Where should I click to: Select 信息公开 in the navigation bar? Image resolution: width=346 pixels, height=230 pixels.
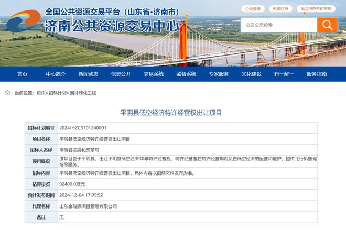(x=121, y=74)
